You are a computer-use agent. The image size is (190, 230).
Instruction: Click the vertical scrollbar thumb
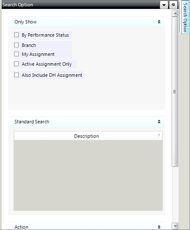tap(175, 92)
